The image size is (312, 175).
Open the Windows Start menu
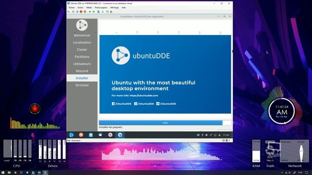point(3,173)
